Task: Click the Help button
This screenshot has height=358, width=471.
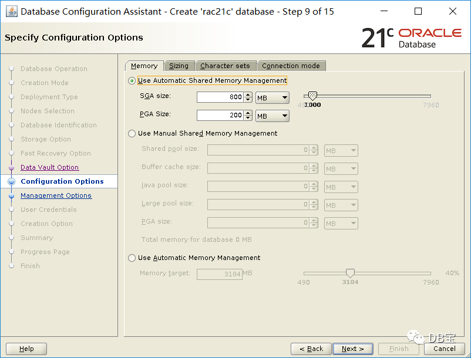Action: [26, 349]
